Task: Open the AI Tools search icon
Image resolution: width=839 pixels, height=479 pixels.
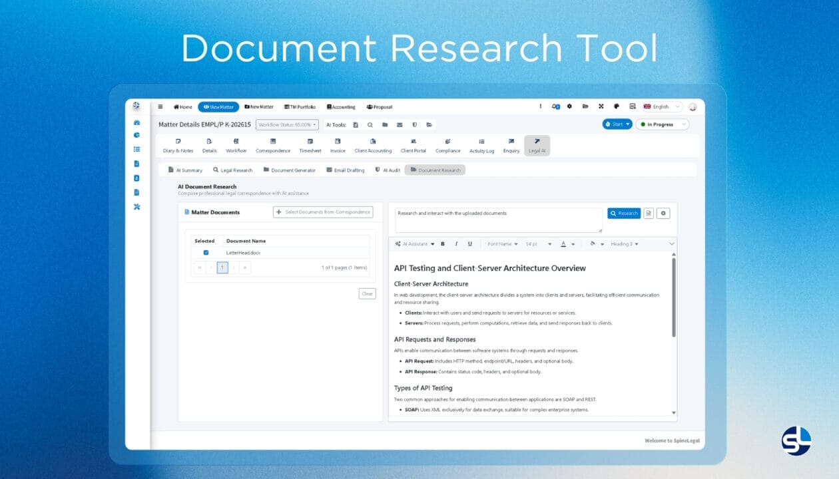Action: click(x=370, y=124)
